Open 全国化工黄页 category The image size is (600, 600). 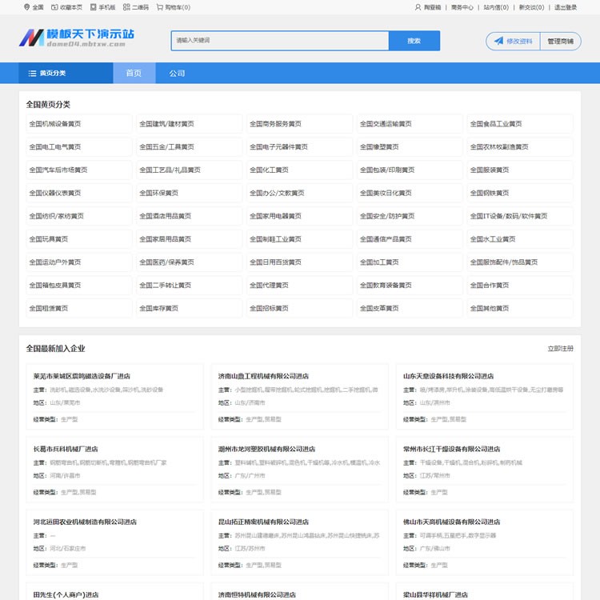click(299, 170)
